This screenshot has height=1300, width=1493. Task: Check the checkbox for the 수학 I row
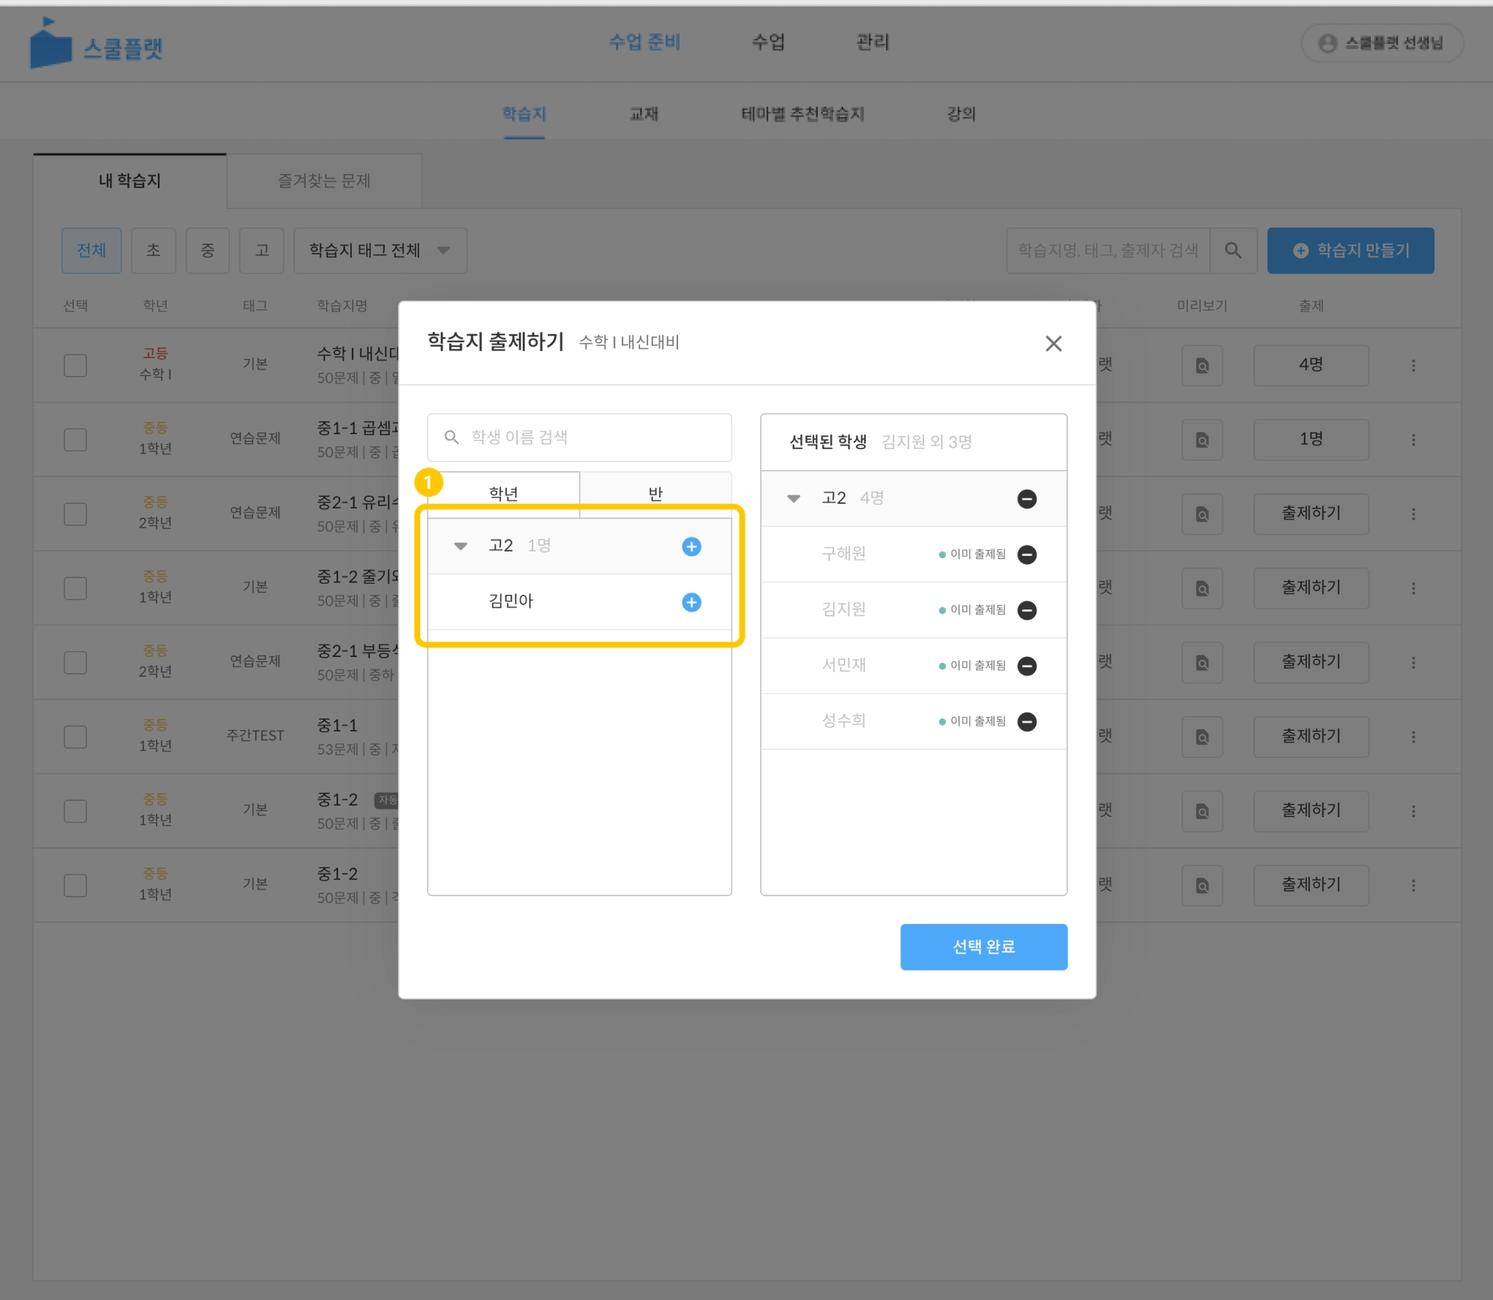pos(75,365)
